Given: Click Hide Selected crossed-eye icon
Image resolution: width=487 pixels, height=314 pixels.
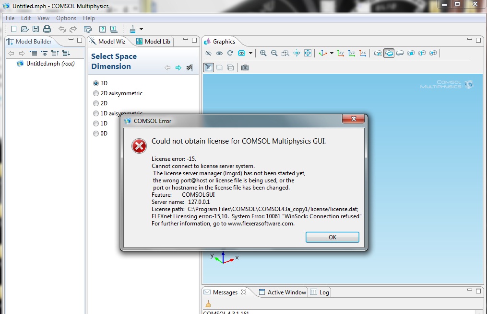Looking at the screenshot, I should pyautogui.click(x=208, y=53).
